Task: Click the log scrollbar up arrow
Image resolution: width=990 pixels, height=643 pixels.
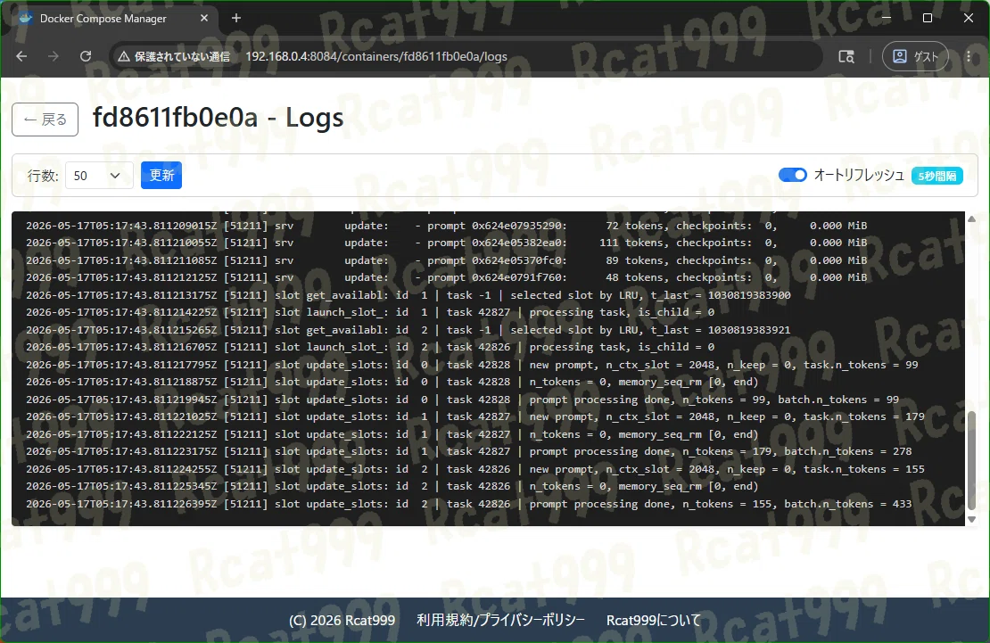Action: coord(971,218)
